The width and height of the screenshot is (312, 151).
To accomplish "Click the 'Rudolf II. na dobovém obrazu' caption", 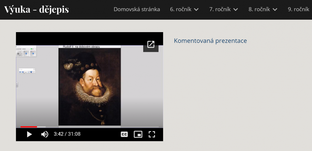I will (x=81, y=47).
